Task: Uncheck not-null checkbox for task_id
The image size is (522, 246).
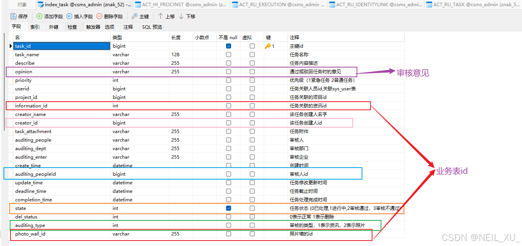Action: point(228,46)
